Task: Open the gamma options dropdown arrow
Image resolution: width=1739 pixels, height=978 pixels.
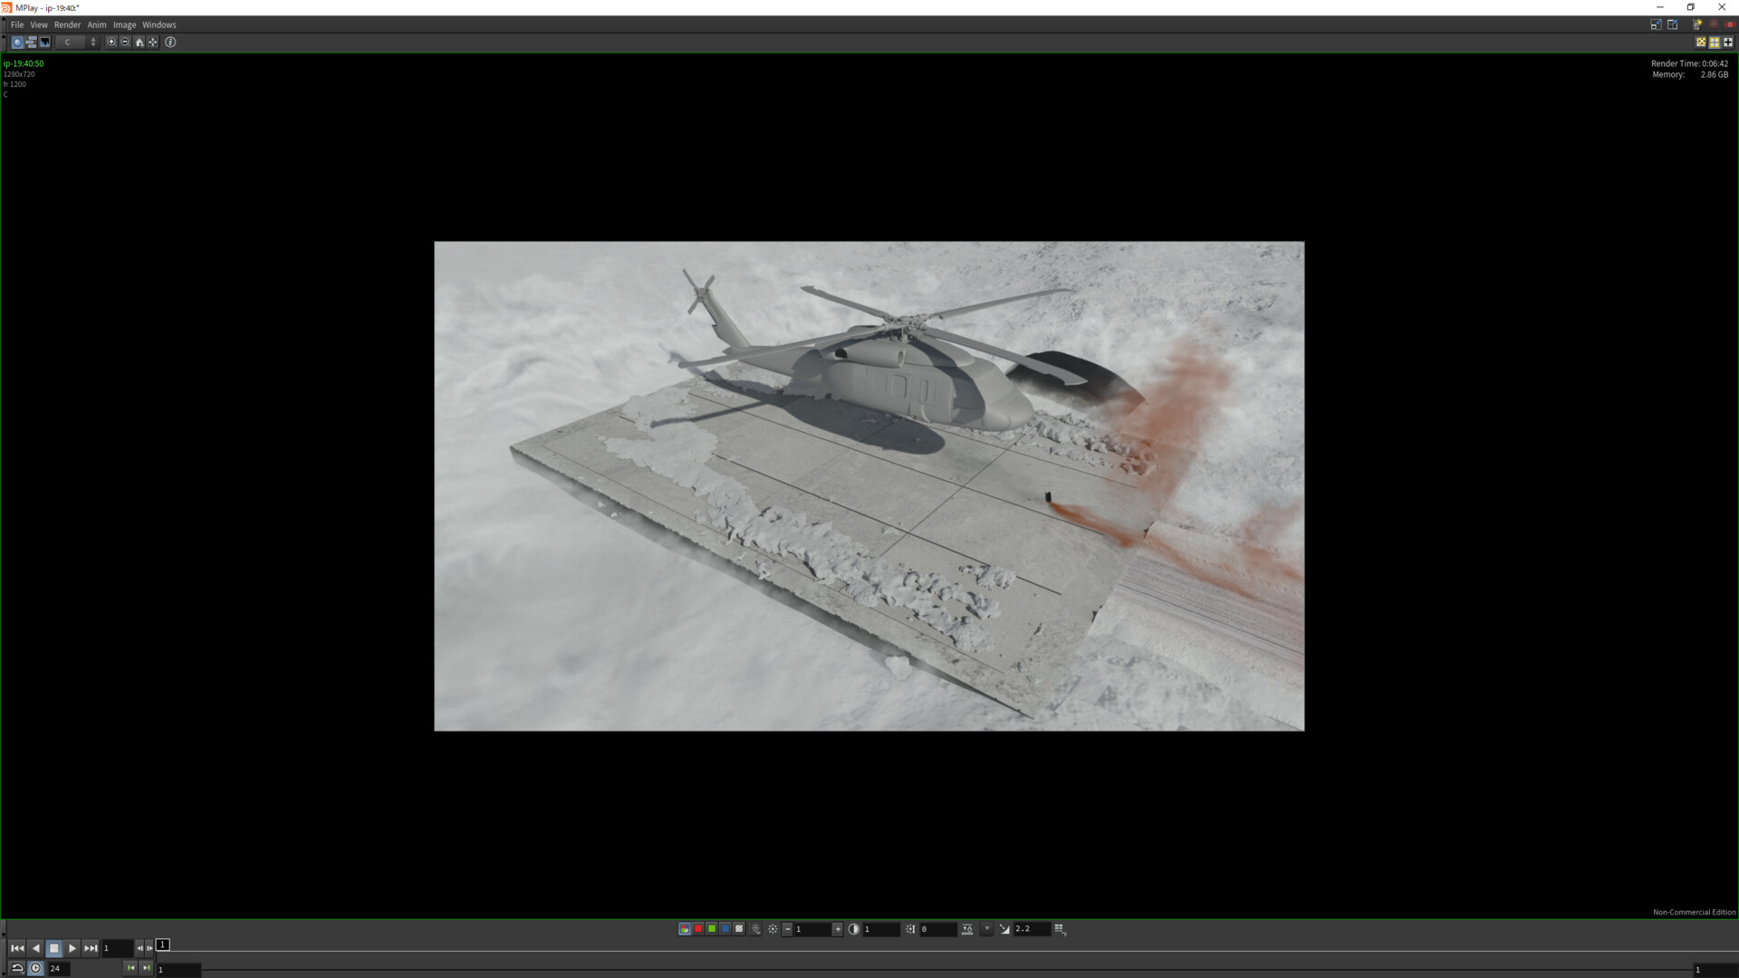Action: coord(986,929)
